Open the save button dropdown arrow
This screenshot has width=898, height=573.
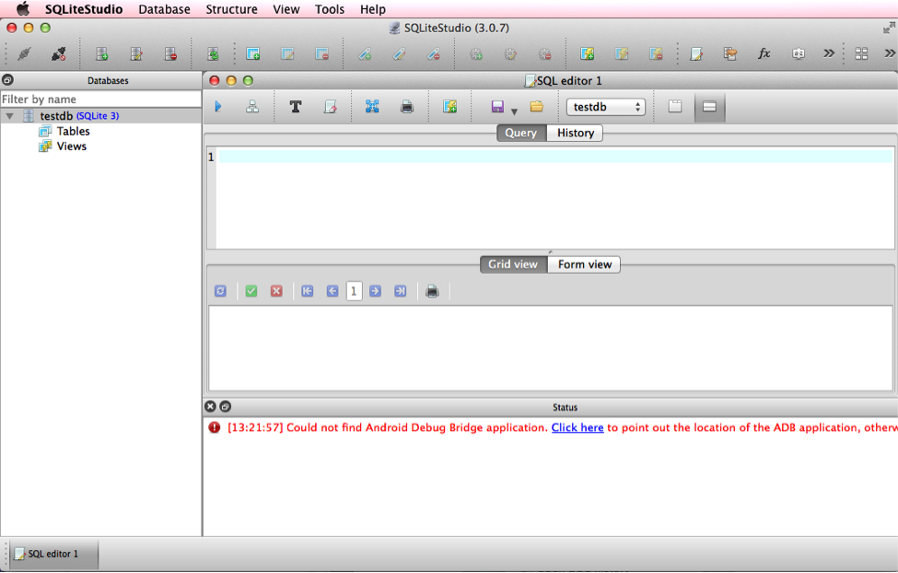(513, 111)
